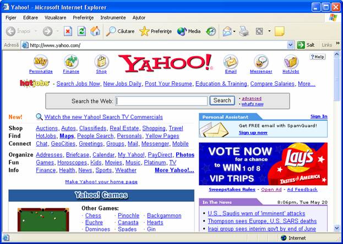Open the Yahoo Messenger smiley icon

point(261,62)
